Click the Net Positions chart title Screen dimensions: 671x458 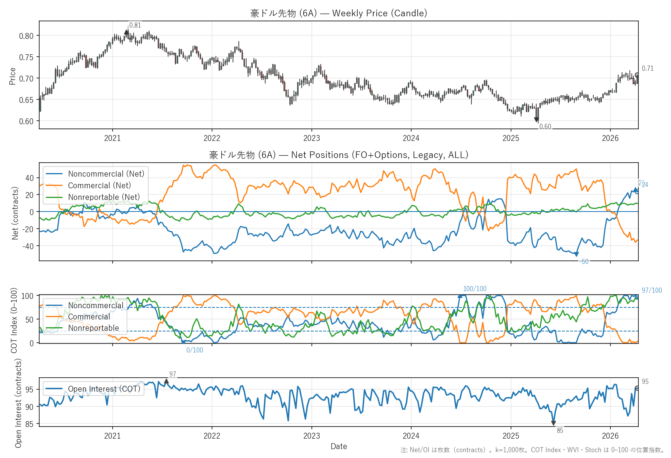(339, 155)
